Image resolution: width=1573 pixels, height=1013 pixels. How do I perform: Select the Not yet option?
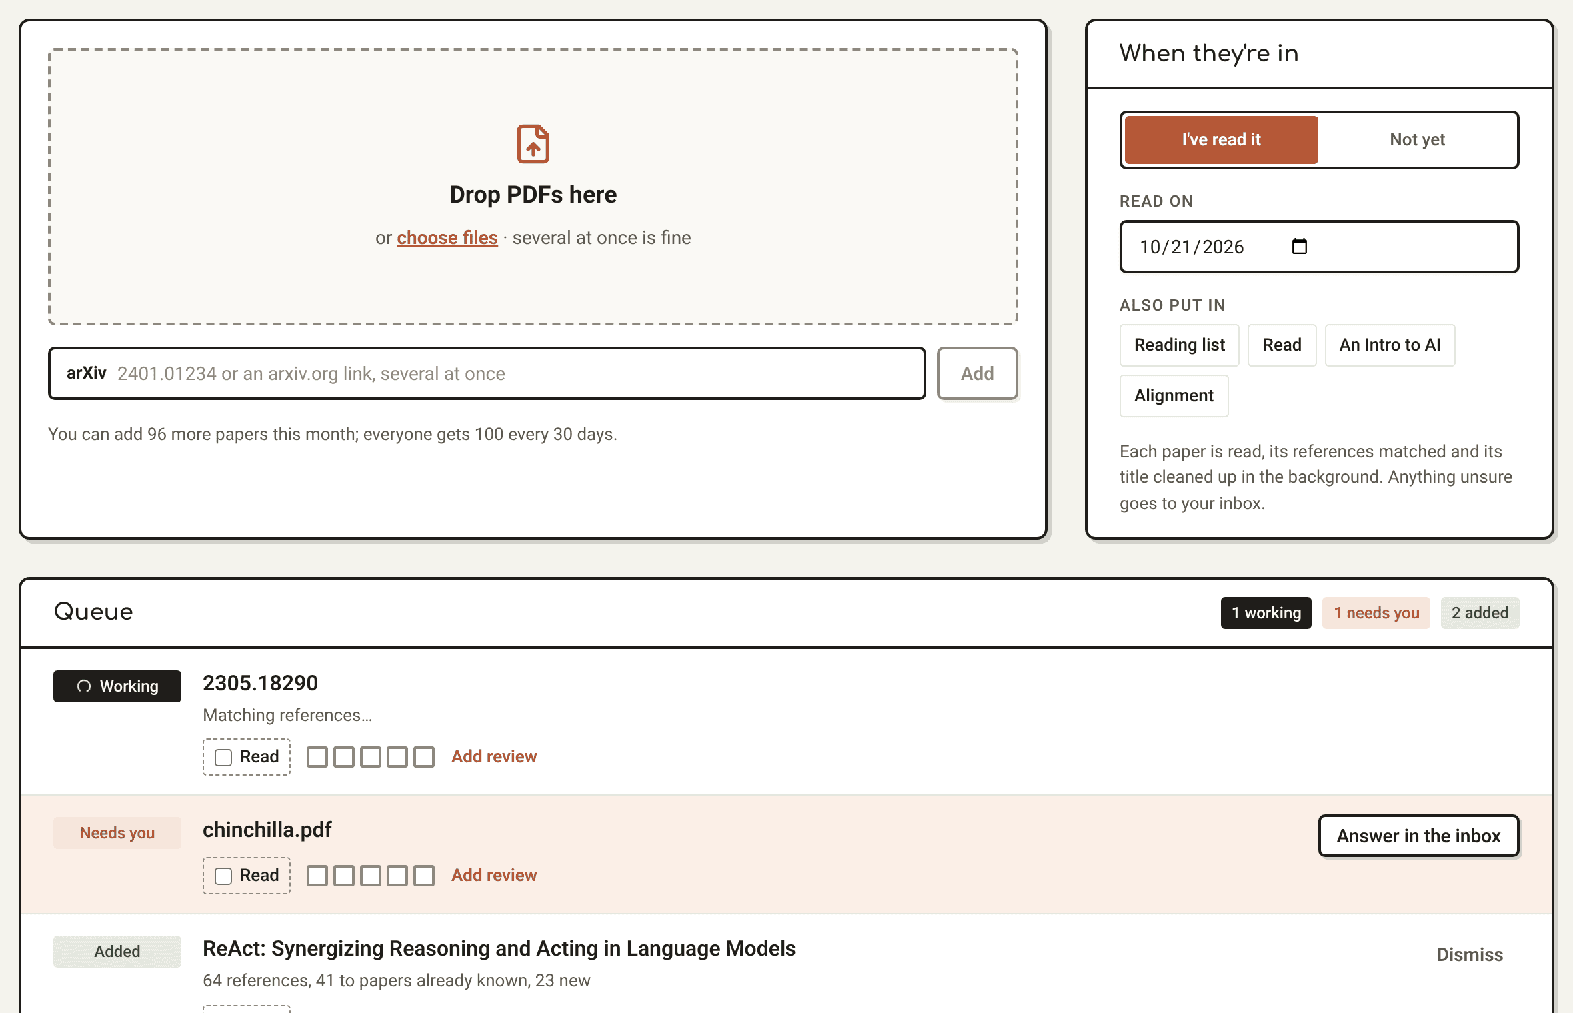click(1417, 140)
